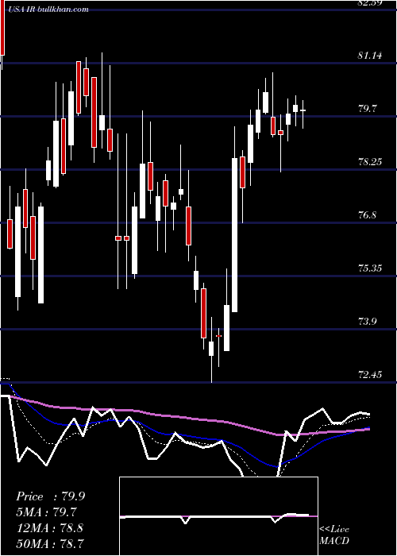
Task: Click the 5MA : 79.7 value
Action: click(46, 512)
